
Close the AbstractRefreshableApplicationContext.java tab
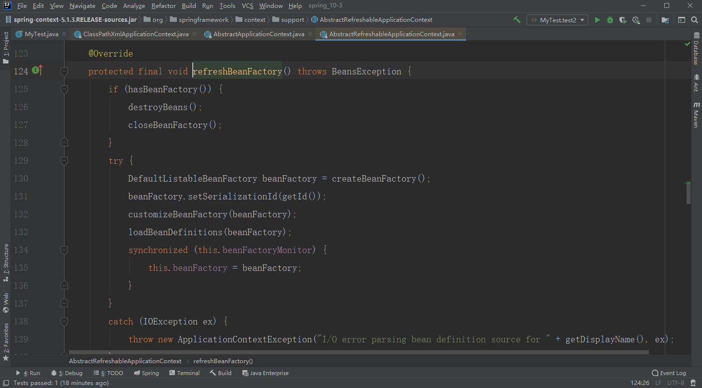(460, 34)
